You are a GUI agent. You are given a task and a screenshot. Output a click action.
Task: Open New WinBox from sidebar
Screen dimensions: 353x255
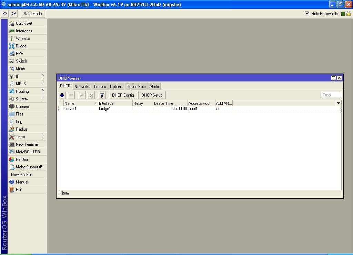[27, 175]
